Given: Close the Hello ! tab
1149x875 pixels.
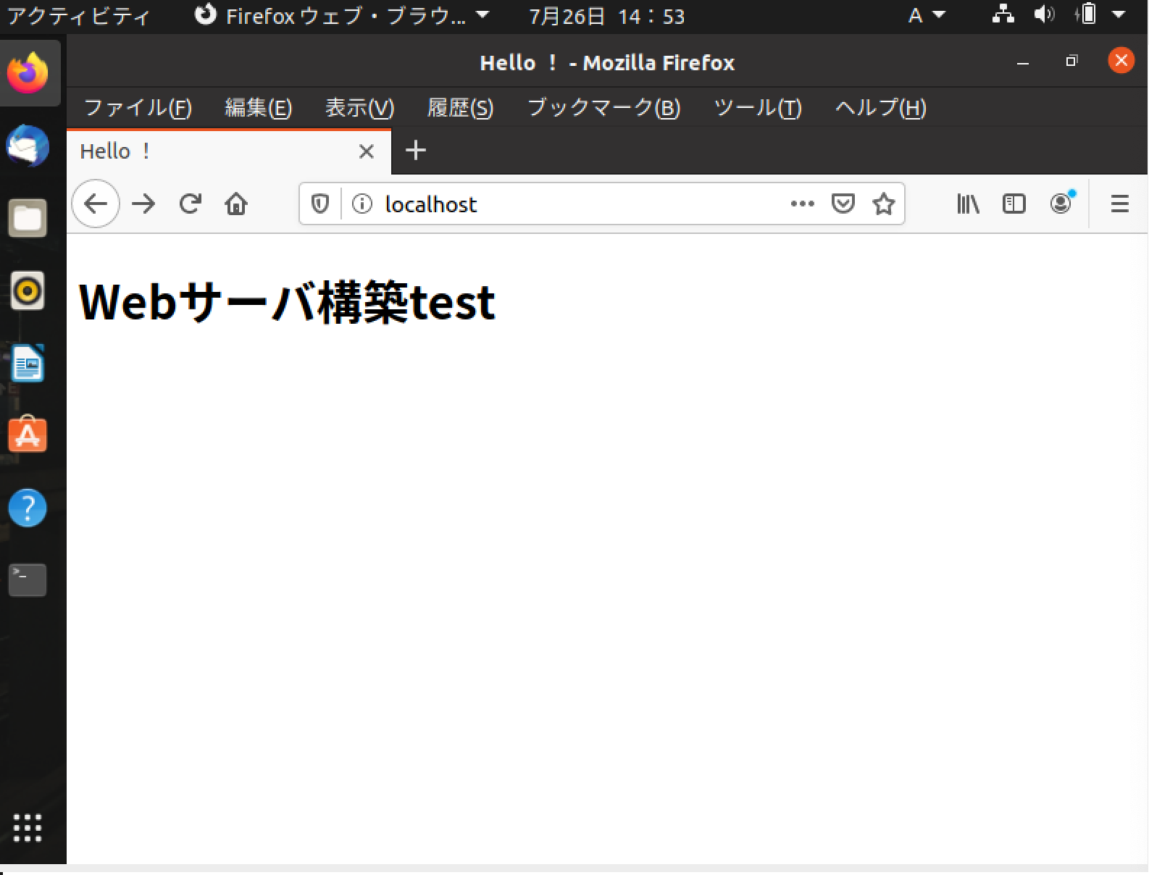Looking at the screenshot, I should [367, 151].
